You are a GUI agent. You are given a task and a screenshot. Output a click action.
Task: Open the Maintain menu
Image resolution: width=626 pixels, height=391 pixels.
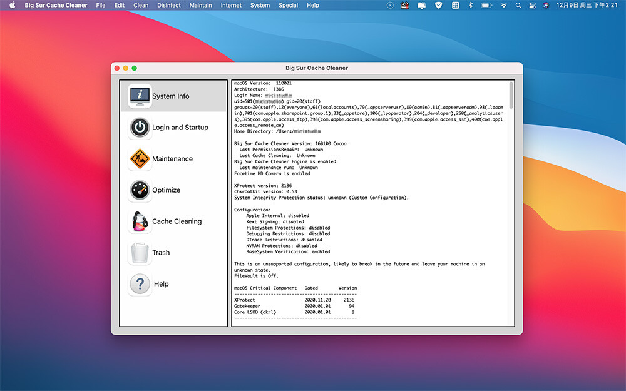point(201,5)
